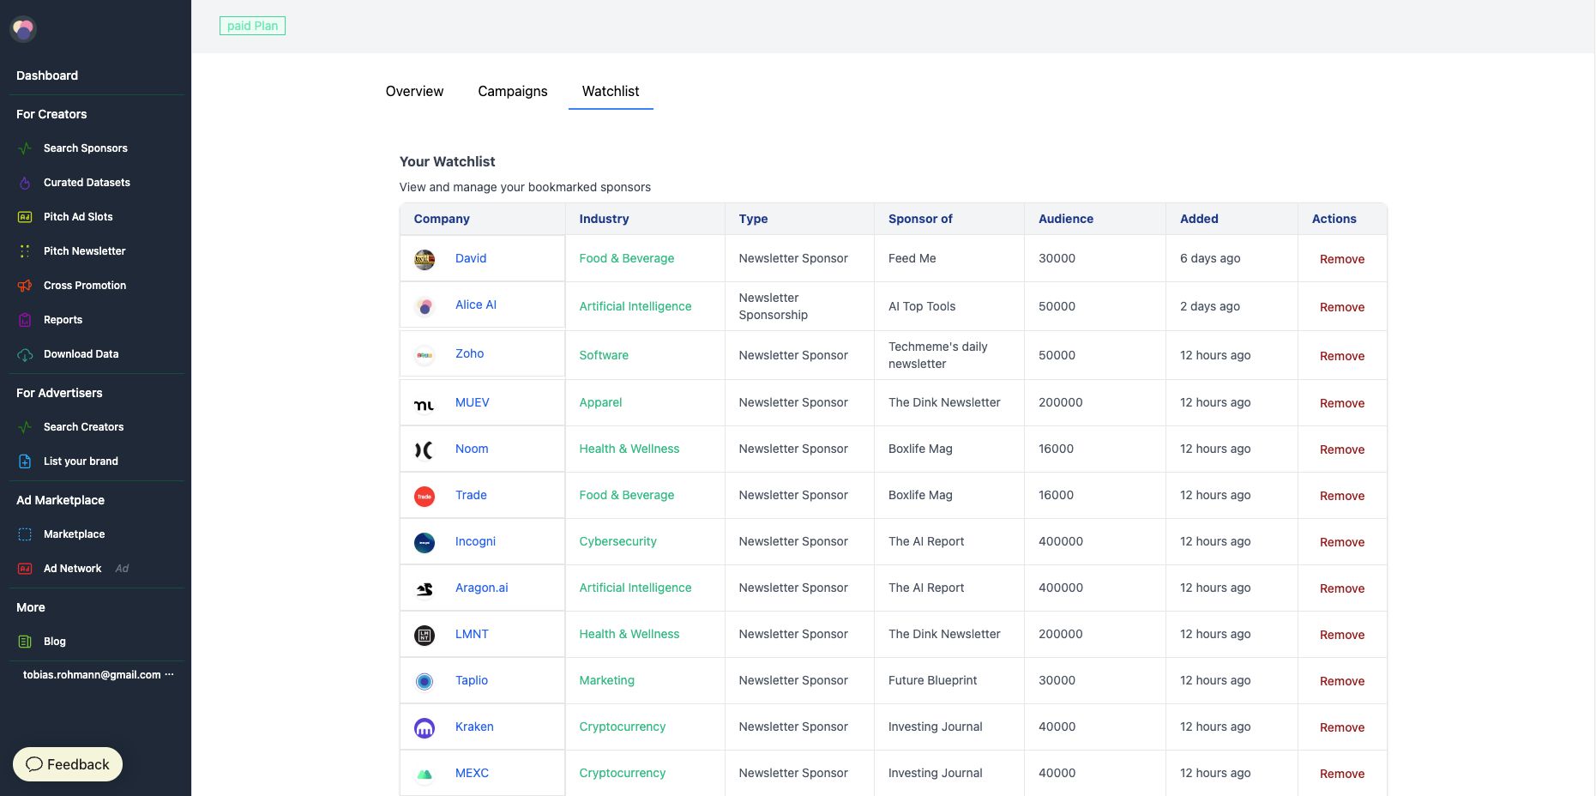Click the Audience column header
The height and width of the screenshot is (796, 1596).
pos(1066,219)
